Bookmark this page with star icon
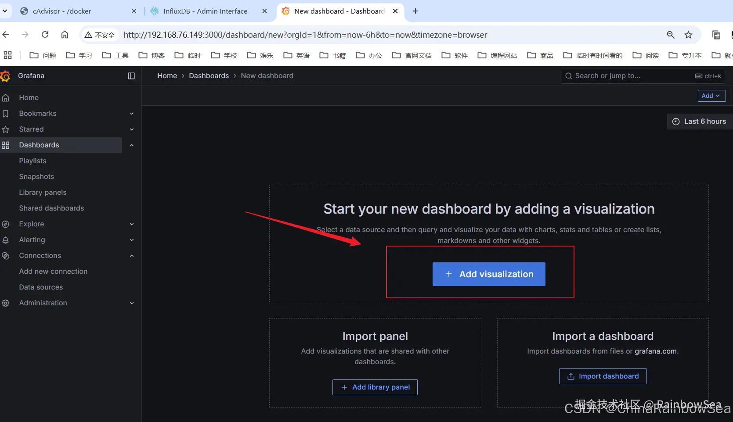733x422 pixels. coord(688,35)
